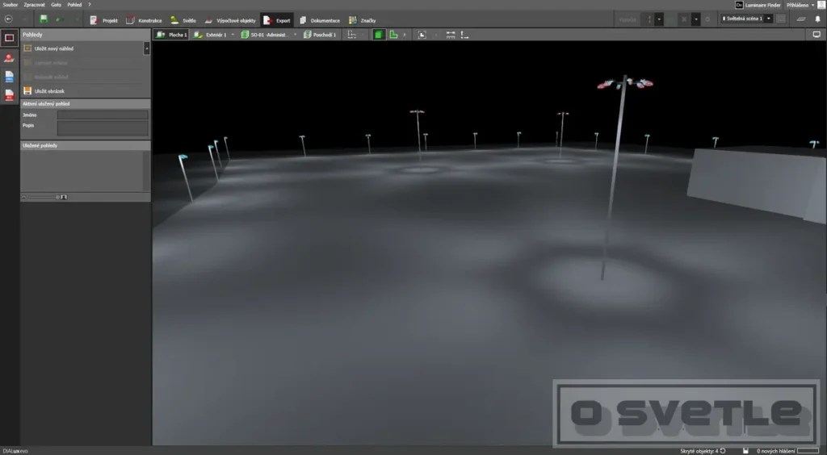
Task: Click the Aktivní uložený pohled section header
Action: point(86,104)
